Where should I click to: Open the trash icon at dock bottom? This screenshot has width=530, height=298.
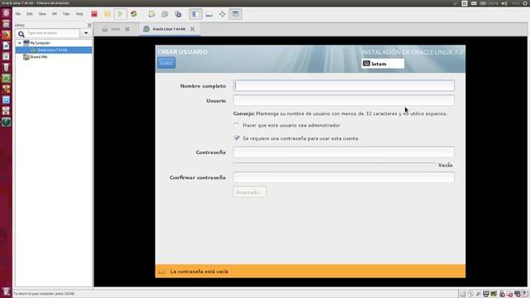tap(6, 291)
